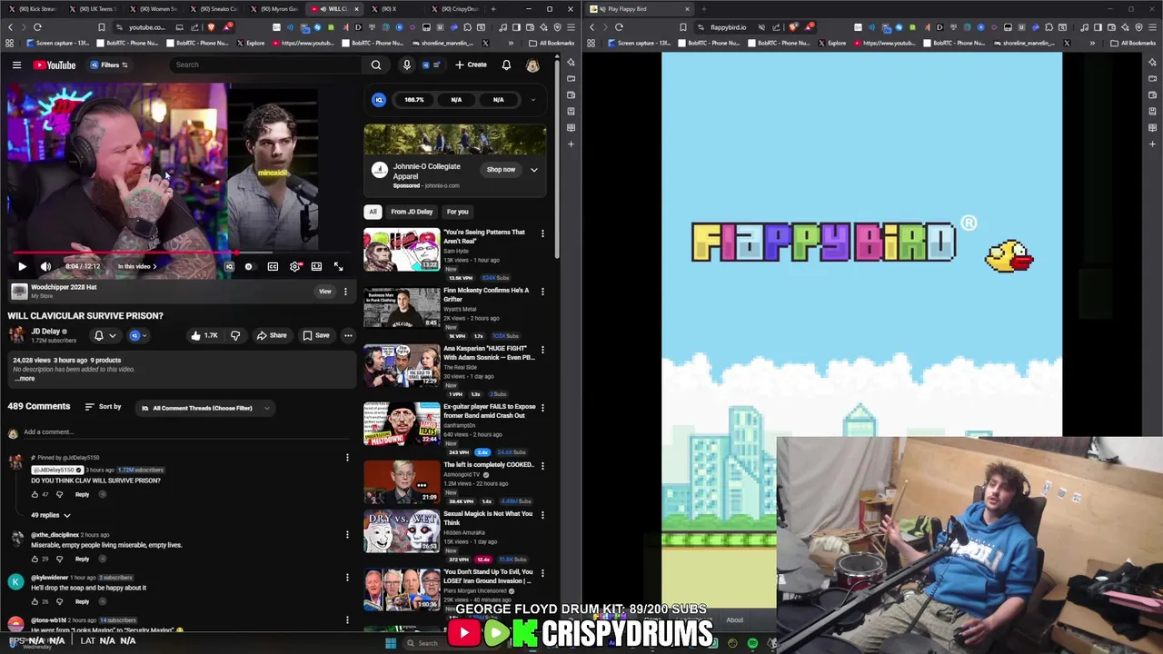Open the You're Seeing Patterns video thumbnail
1163x654 pixels.
(x=402, y=249)
